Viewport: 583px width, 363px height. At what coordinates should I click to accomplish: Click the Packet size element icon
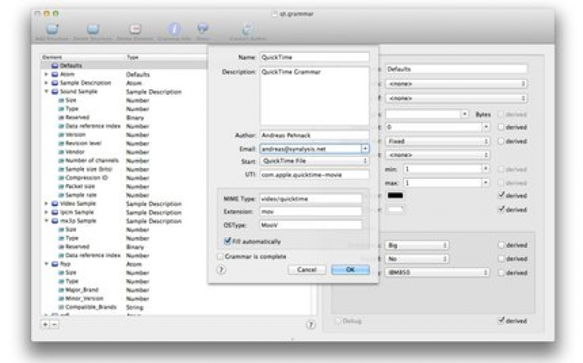[x=61, y=187]
